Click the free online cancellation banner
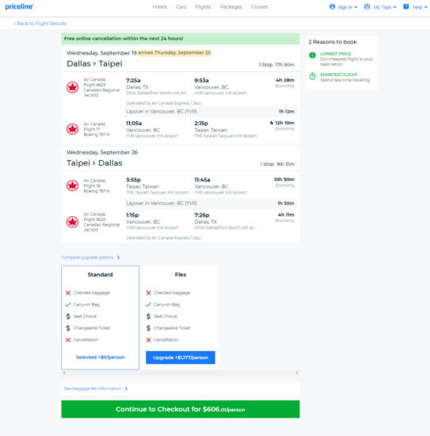The width and height of the screenshot is (430, 436). tap(181, 39)
